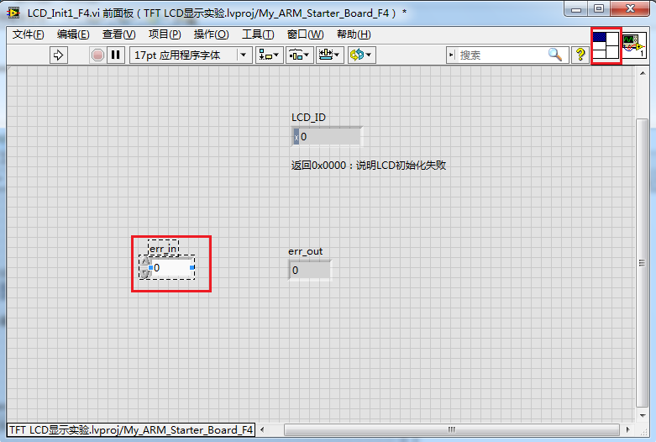
Task: Click the search options arrow
Action: point(451,55)
